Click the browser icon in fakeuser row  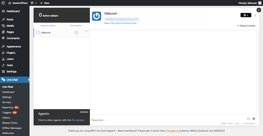click(x=76, y=33)
